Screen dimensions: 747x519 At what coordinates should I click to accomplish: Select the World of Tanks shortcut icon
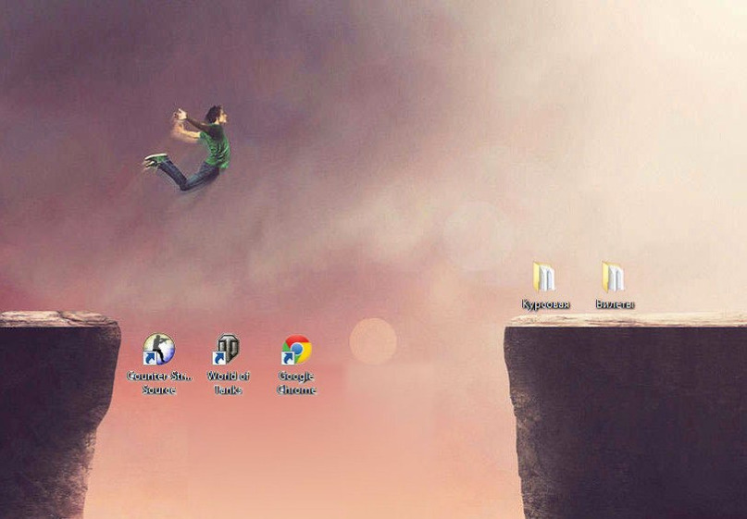tap(226, 349)
